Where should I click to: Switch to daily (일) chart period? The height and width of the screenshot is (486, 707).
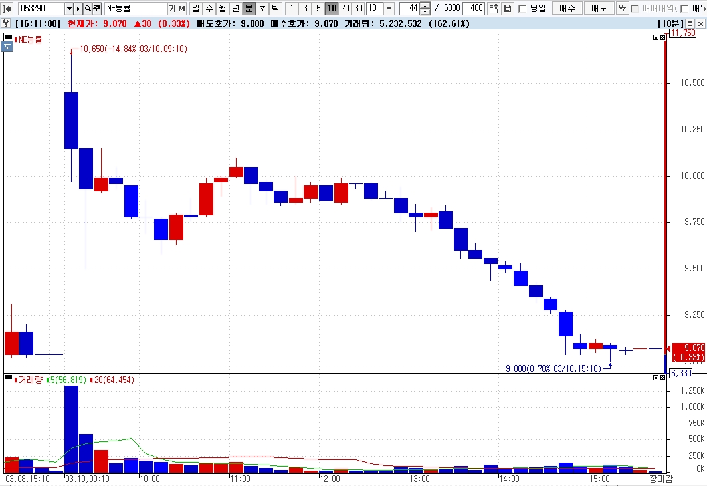pos(195,8)
